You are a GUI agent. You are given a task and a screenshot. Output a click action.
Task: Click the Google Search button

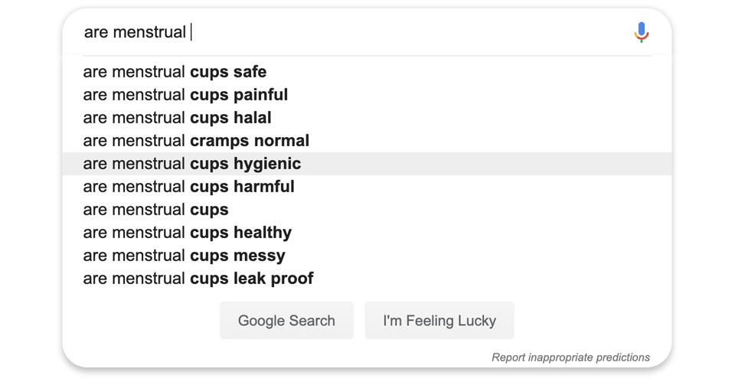click(x=286, y=321)
